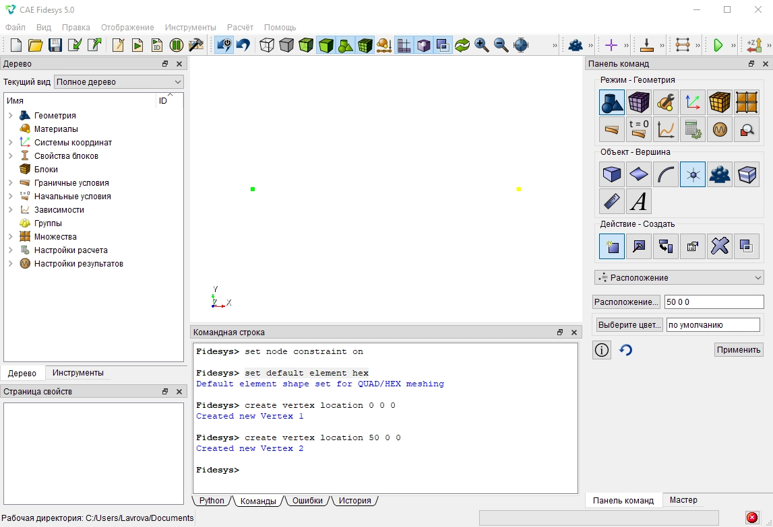This screenshot has width=773, height=527.
Task: Click the green pause icon in toolbar
Action: 176,45
